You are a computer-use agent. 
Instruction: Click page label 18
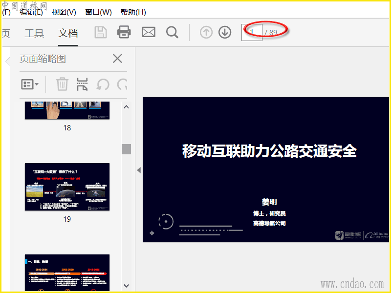coord(67,128)
